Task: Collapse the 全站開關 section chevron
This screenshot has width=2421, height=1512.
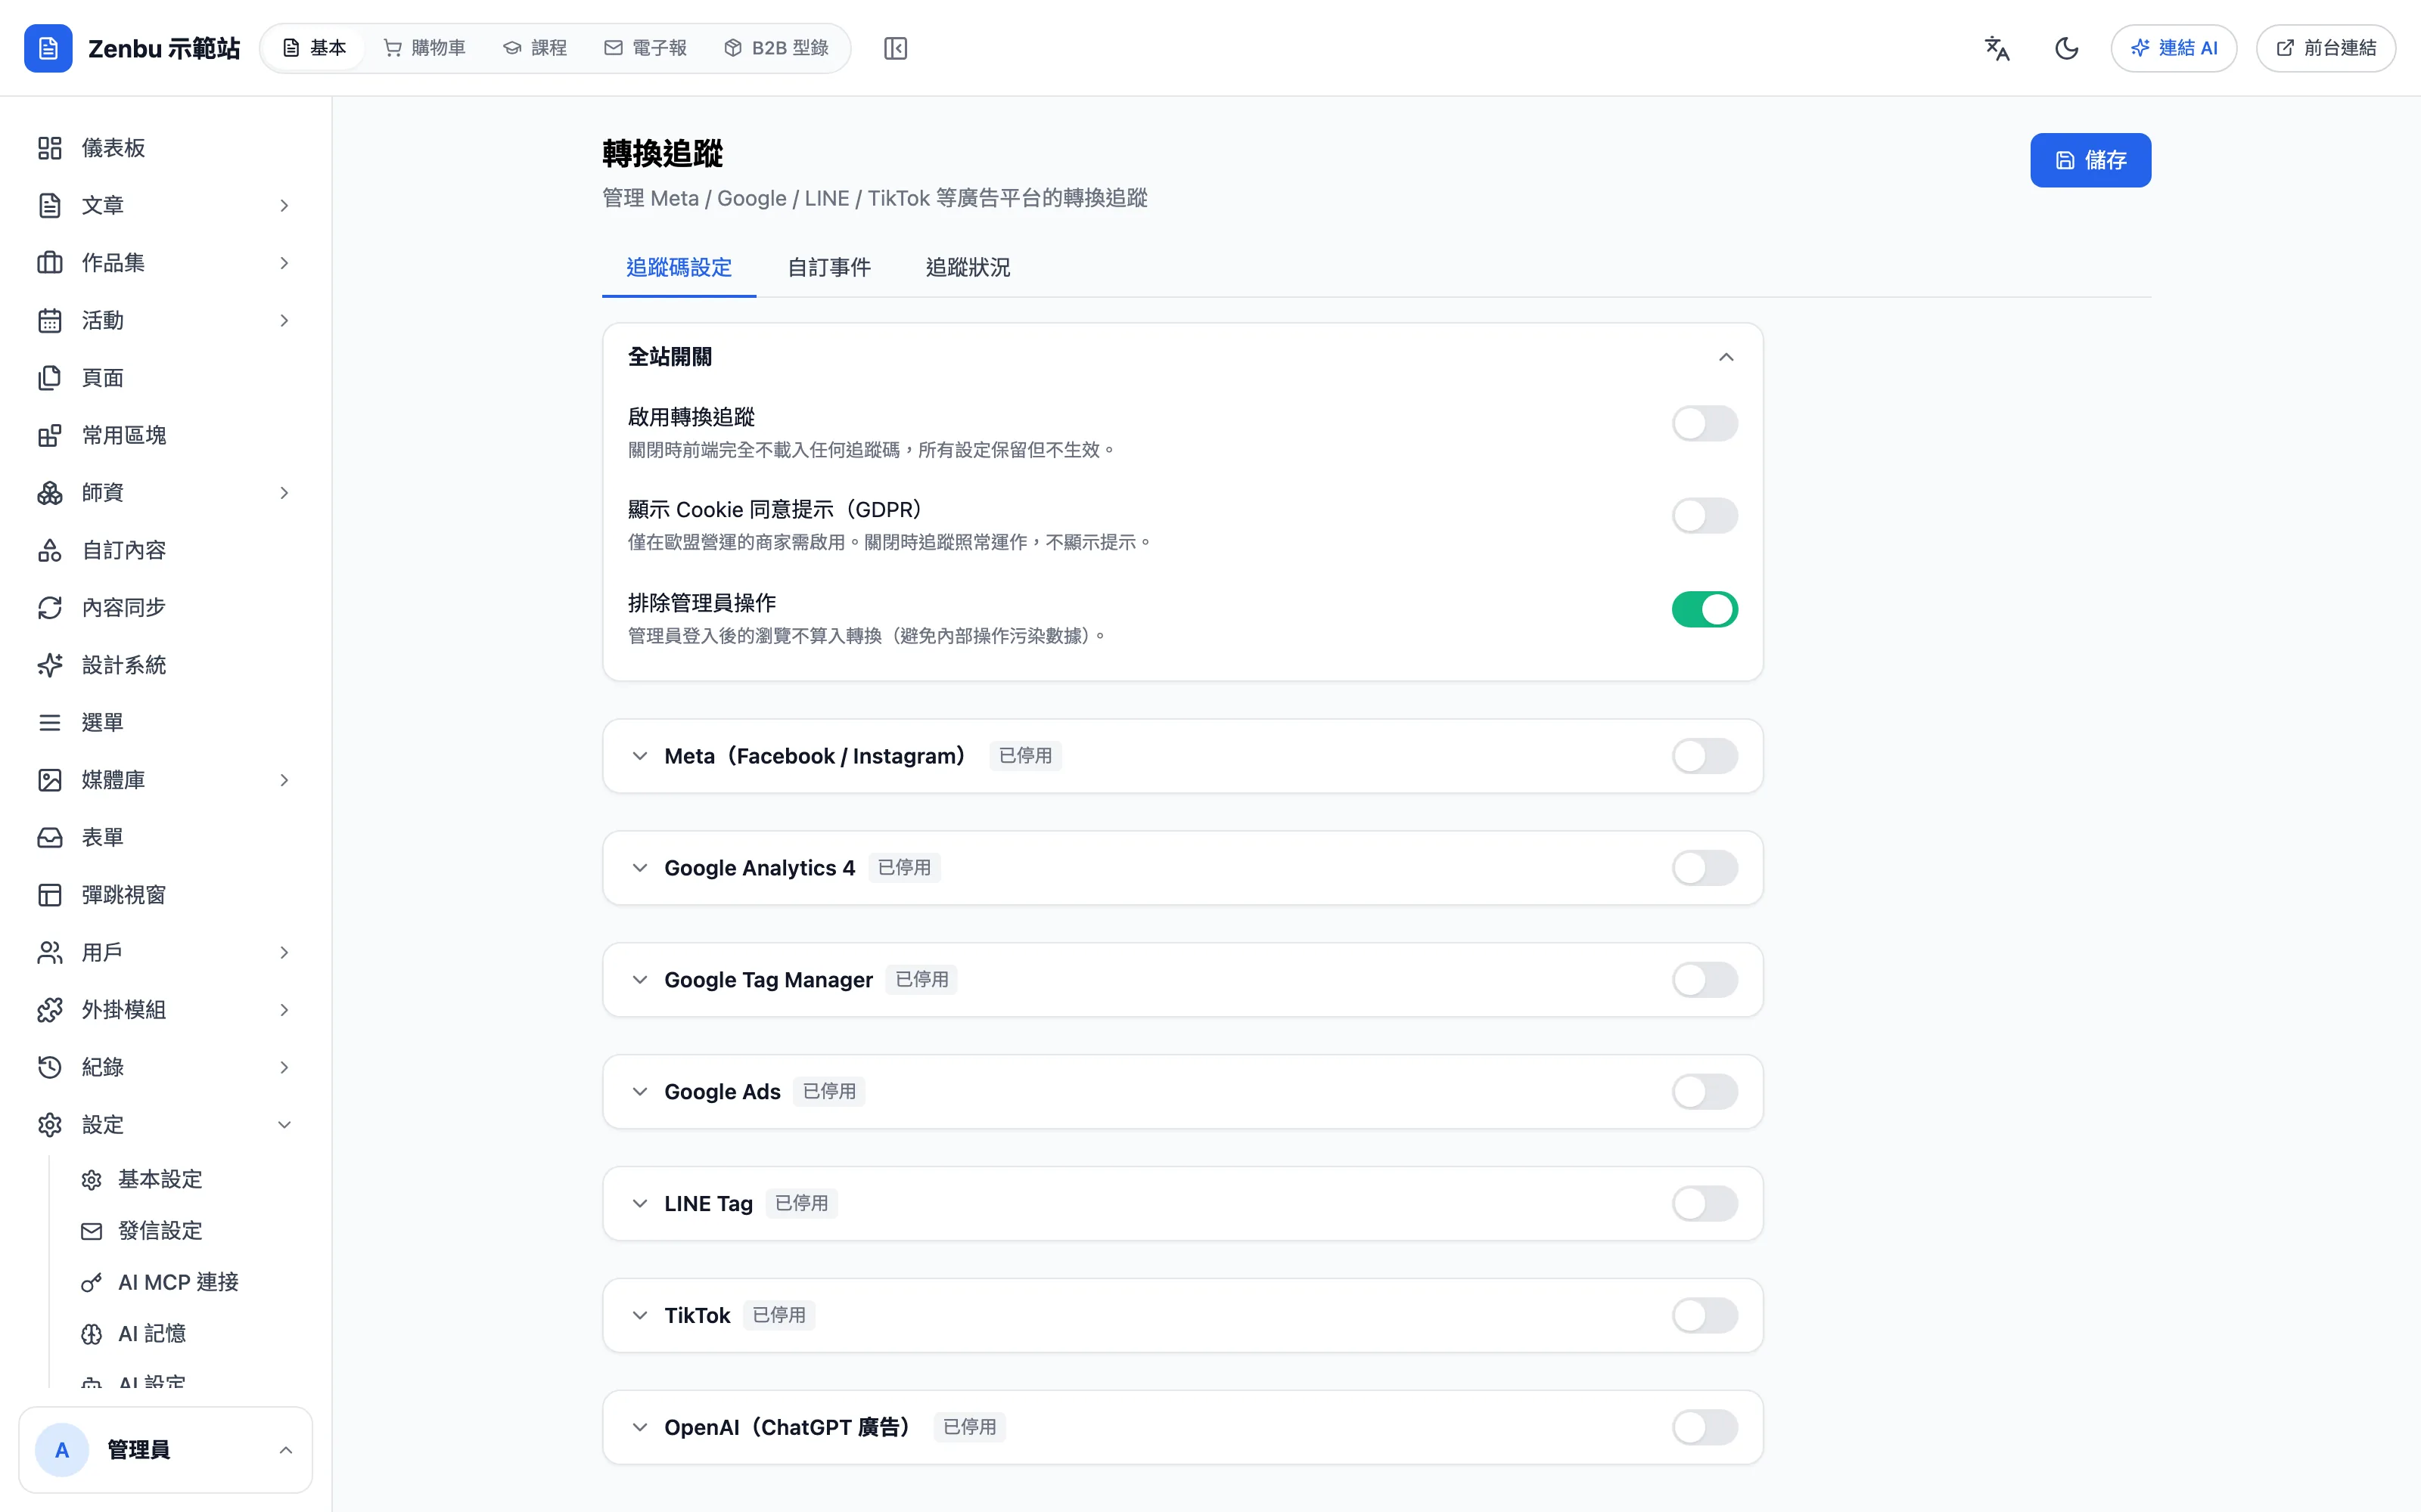Action: click(x=1726, y=357)
